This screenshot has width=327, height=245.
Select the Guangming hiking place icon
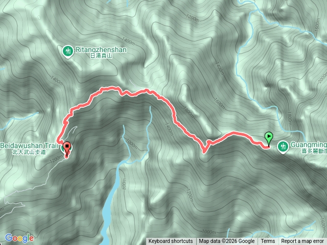tap(283, 146)
